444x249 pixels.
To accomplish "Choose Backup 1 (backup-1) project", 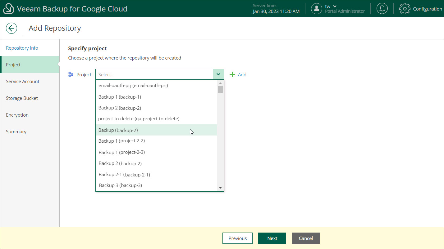I will click(x=156, y=97).
